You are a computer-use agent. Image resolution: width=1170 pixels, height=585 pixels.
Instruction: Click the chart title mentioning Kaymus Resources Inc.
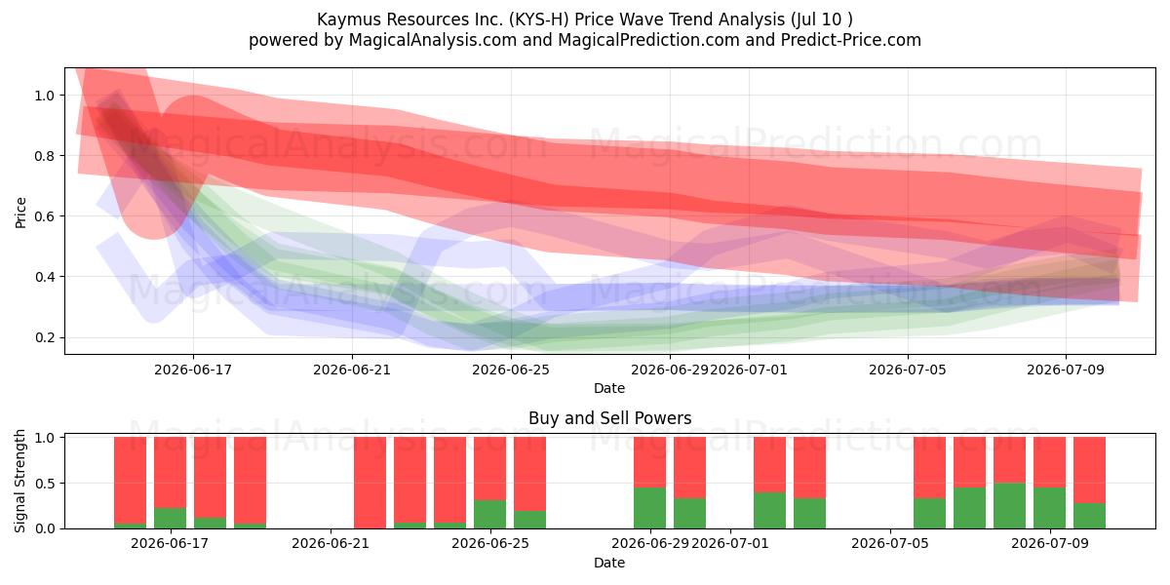pyautogui.click(x=585, y=19)
